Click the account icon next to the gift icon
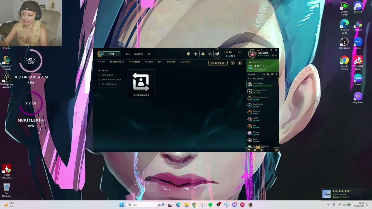Viewport: 372px width, 209px height. click(240, 63)
